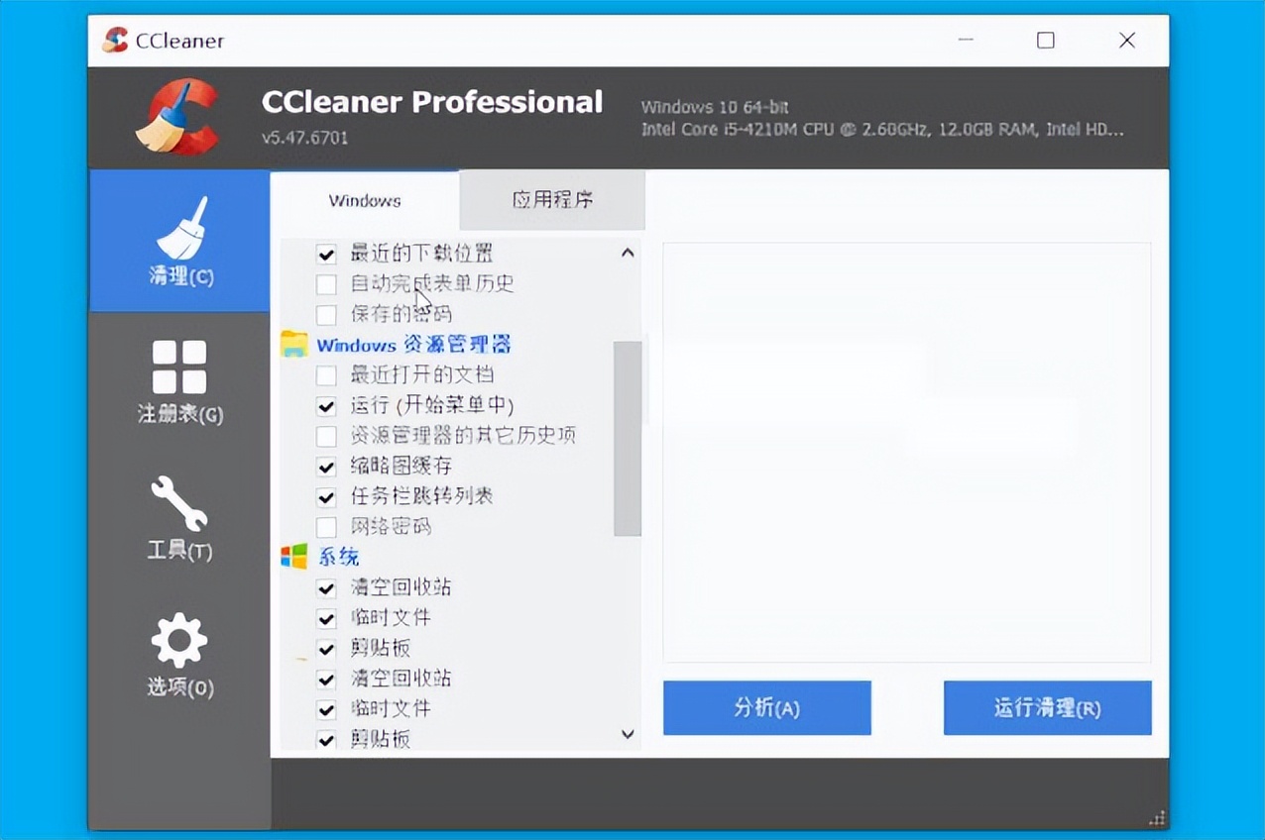Check the 网络密码 option
The height and width of the screenshot is (840, 1265).
tap(326, 527)
